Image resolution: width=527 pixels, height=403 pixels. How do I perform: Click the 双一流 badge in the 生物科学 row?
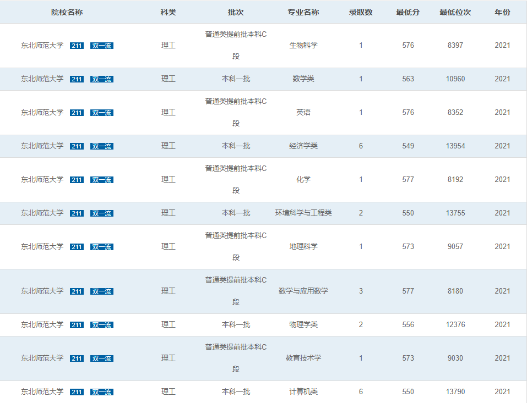pos(102,46)
